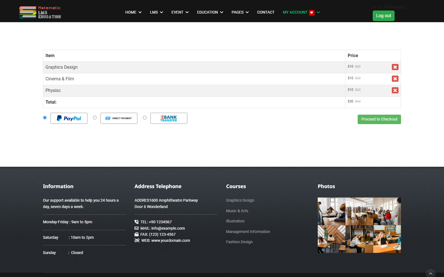Remove Graphics Design from the cart

[x=395, y=67]
